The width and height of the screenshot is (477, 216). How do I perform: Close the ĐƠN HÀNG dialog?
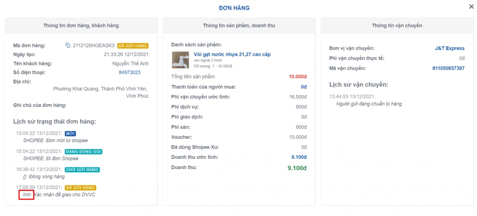coord(471,7)
